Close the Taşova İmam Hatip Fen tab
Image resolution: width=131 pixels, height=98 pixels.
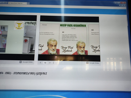point(26,3)
